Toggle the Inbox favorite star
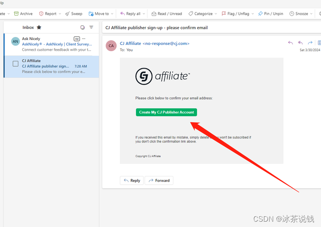This screenshot has height=227, width=321. pos(39,28)
